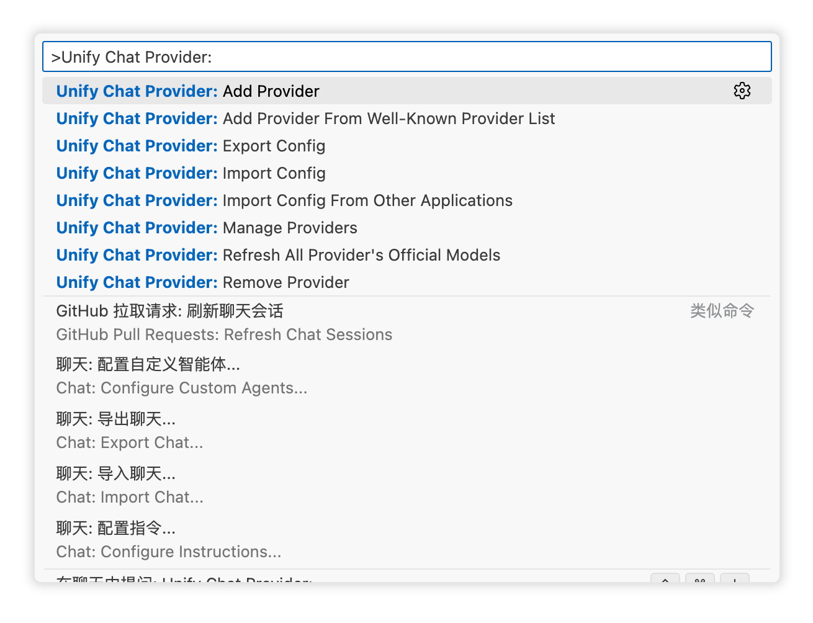Click the Command key badge at bottom
The width and height of the screenshot is (813, 623).
click(x=700, y=578)
